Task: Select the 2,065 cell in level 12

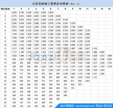Action: [x=102, y=52]
